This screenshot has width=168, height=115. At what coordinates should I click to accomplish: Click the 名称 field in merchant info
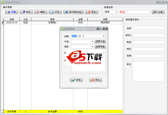click(148, 28)
